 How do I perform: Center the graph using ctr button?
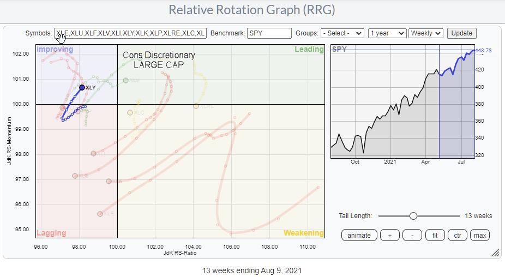[458, 235]
